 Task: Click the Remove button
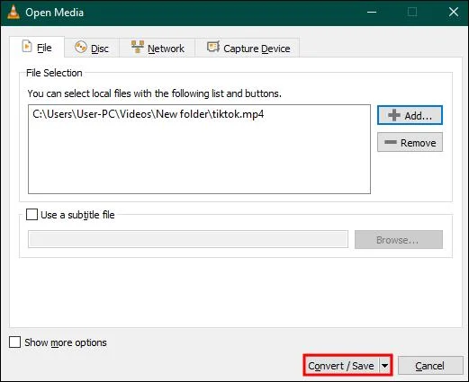[x=410, y=142]
